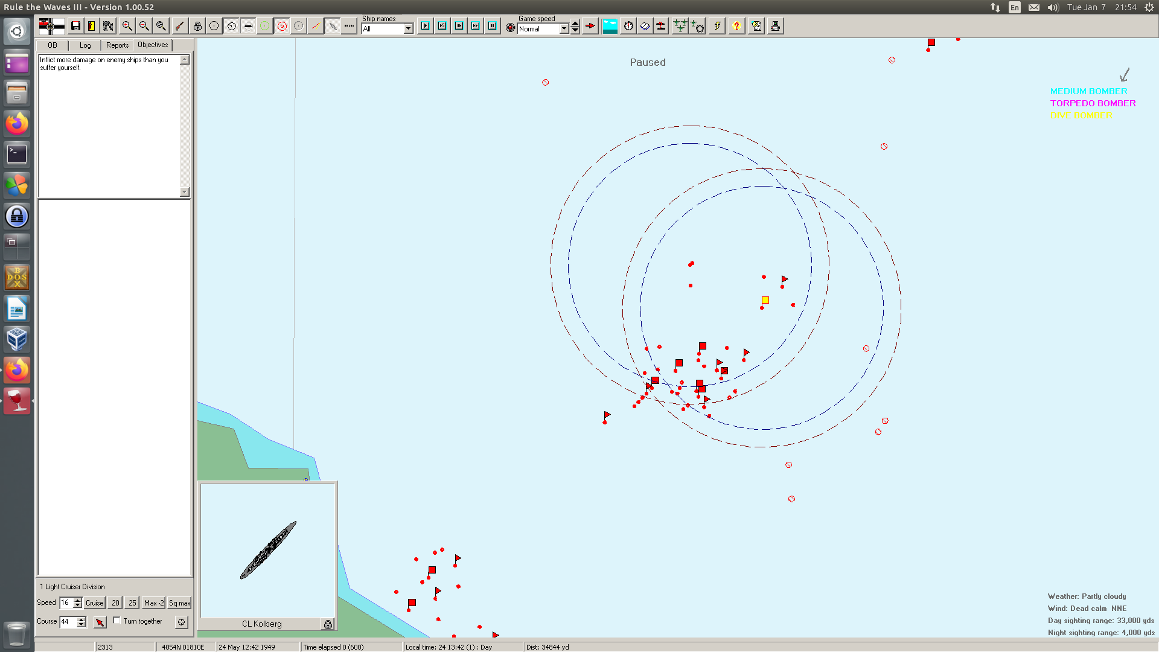Increase Speed value with stepper arrow
The image size is (1159, 652).
coord(77,600)
